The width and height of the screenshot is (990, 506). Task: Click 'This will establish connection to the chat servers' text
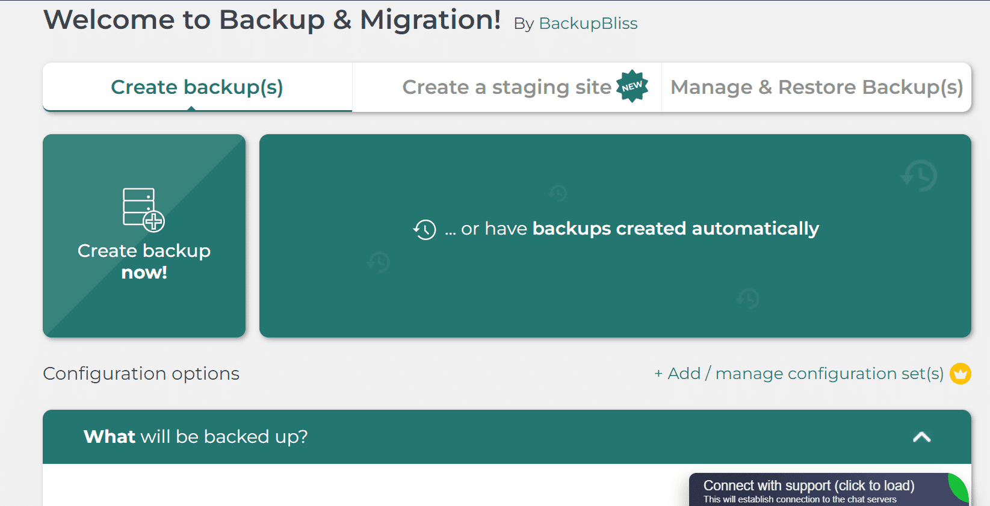tap(800, 499)
